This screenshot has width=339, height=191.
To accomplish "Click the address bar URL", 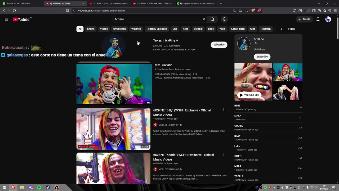I will click(x=102, y=11).
